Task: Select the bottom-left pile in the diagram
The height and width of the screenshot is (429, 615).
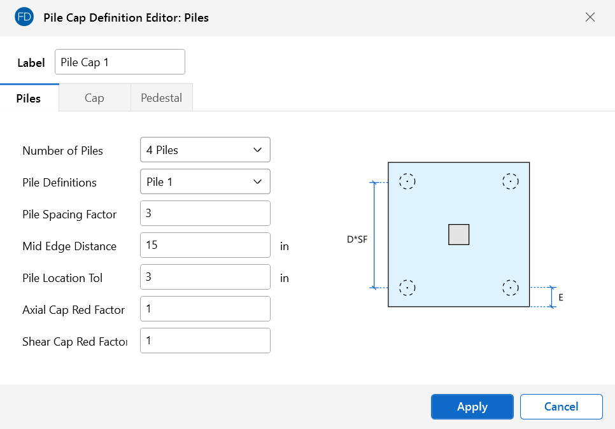Action: 407,288
